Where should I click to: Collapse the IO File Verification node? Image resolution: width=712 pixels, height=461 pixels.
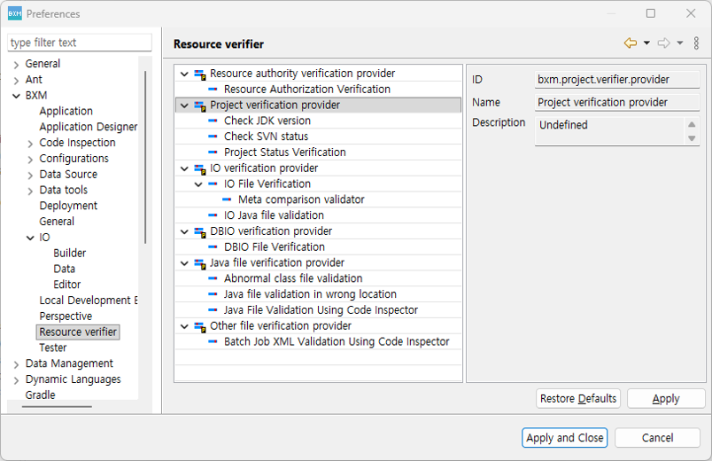click(198, 184)
